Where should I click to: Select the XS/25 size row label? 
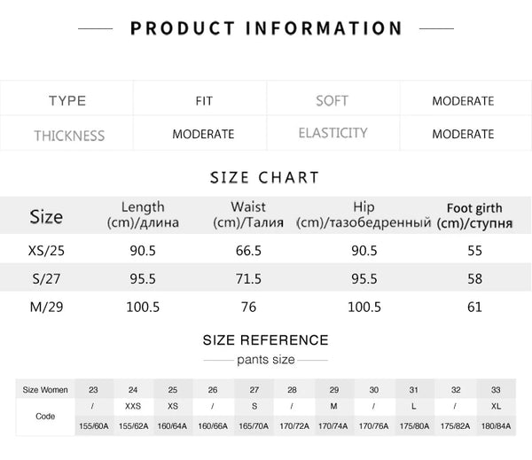click(46, 251)
